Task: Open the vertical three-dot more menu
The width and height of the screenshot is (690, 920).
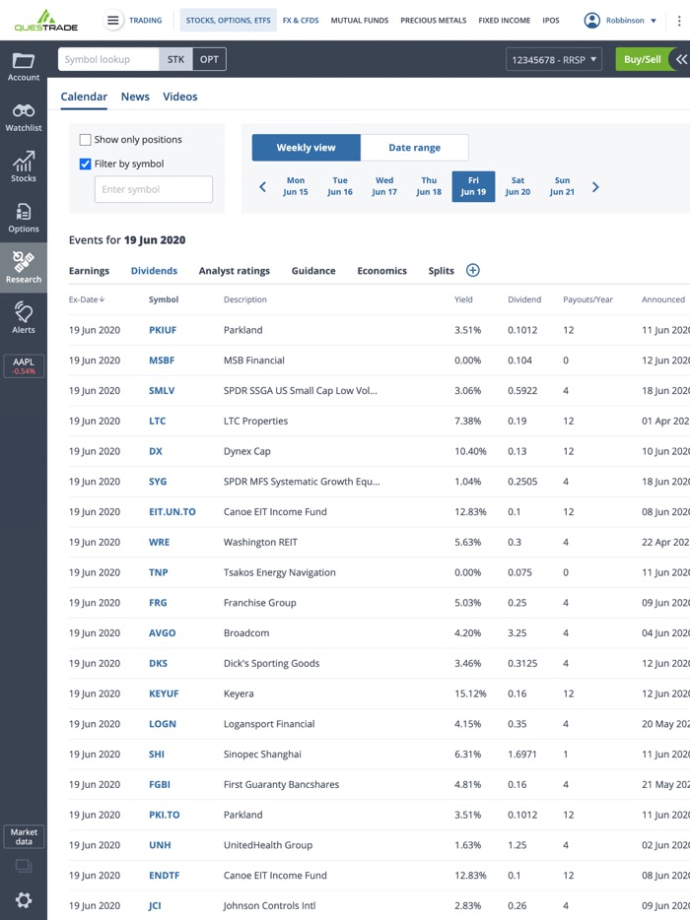Action: 679,21
